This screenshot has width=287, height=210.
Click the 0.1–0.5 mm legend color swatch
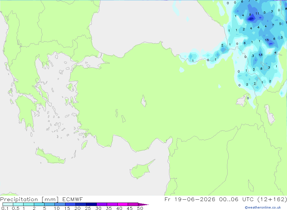(8, 204)
